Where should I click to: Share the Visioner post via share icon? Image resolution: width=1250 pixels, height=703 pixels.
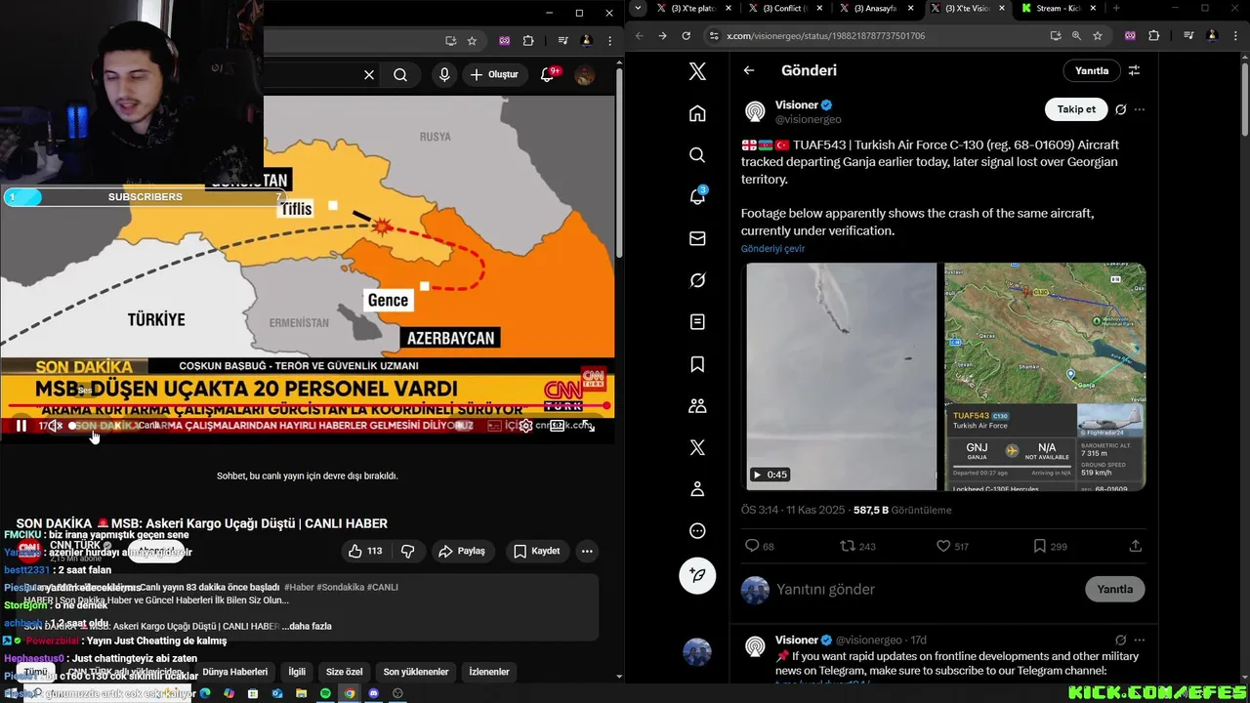point(1135,547)
